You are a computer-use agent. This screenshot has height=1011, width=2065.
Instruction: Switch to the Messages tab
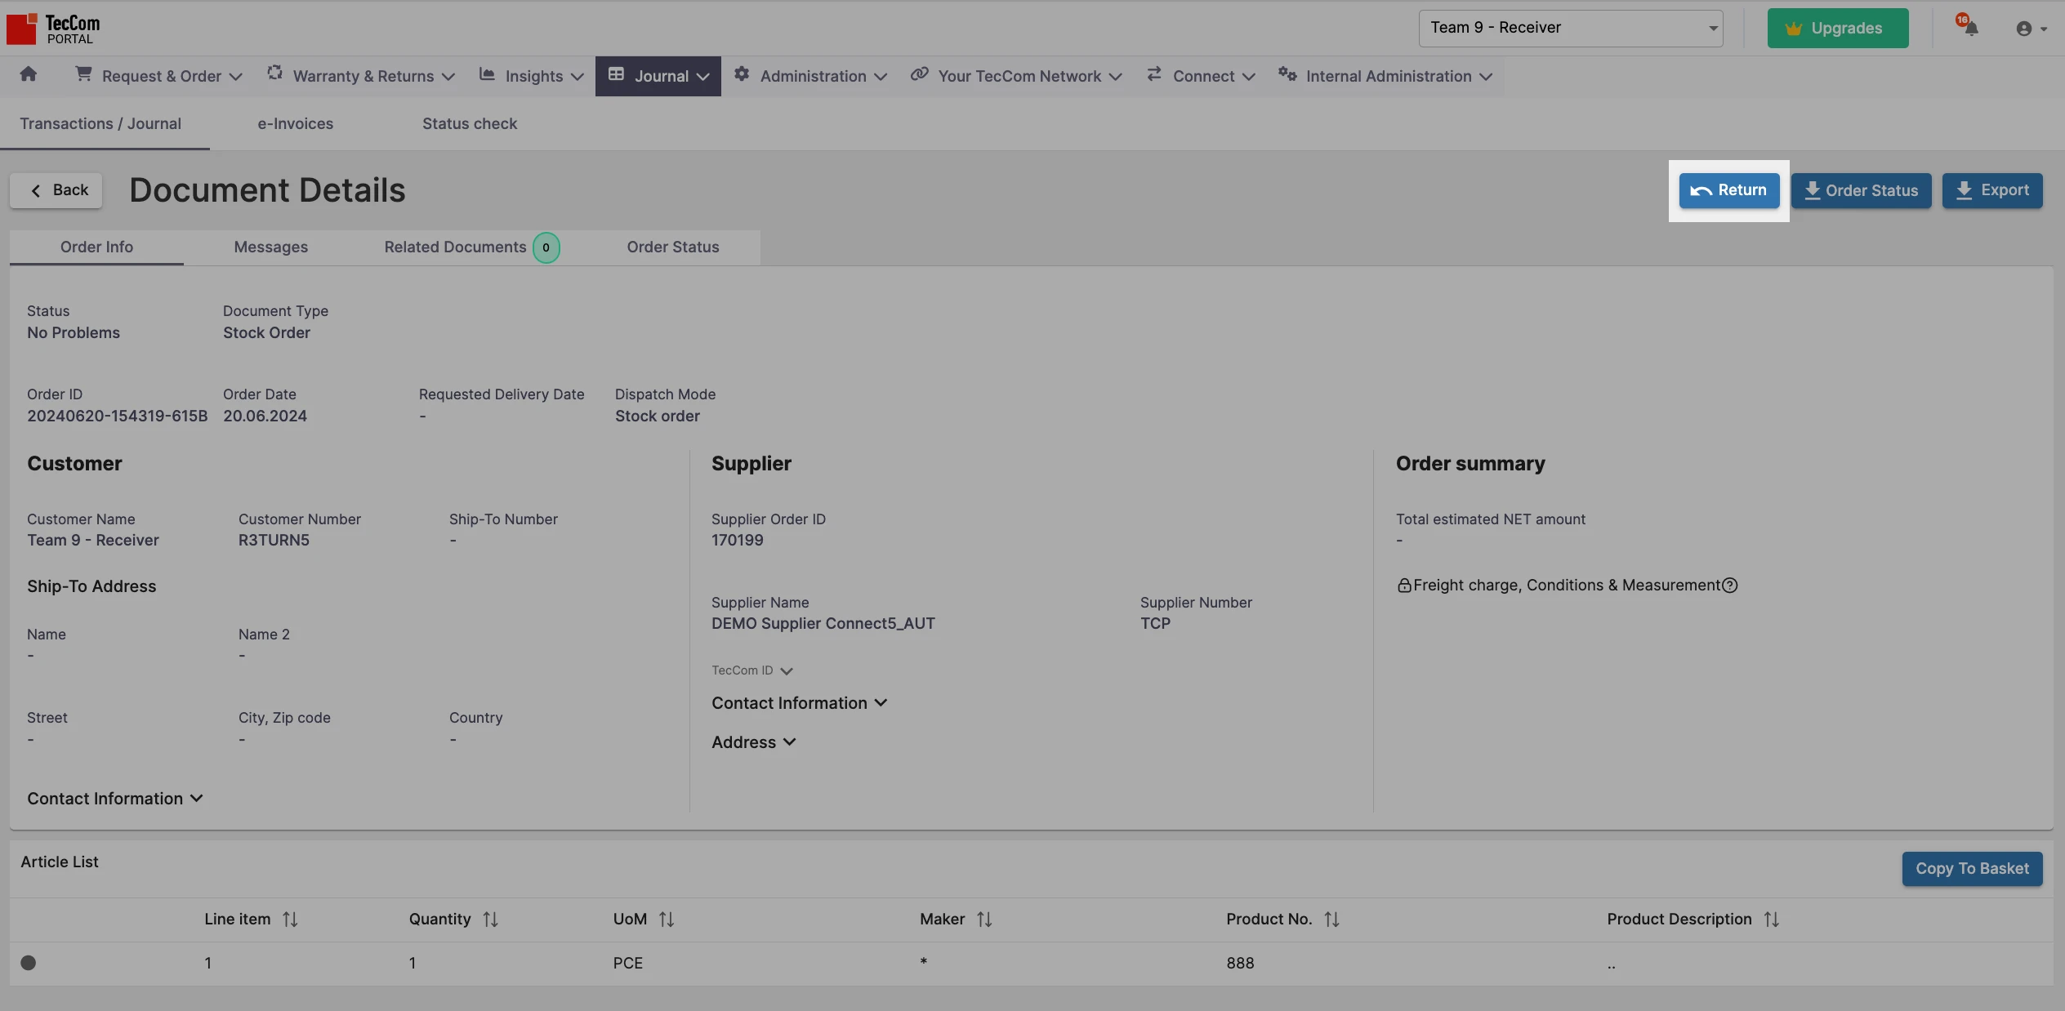click(270, 247)
